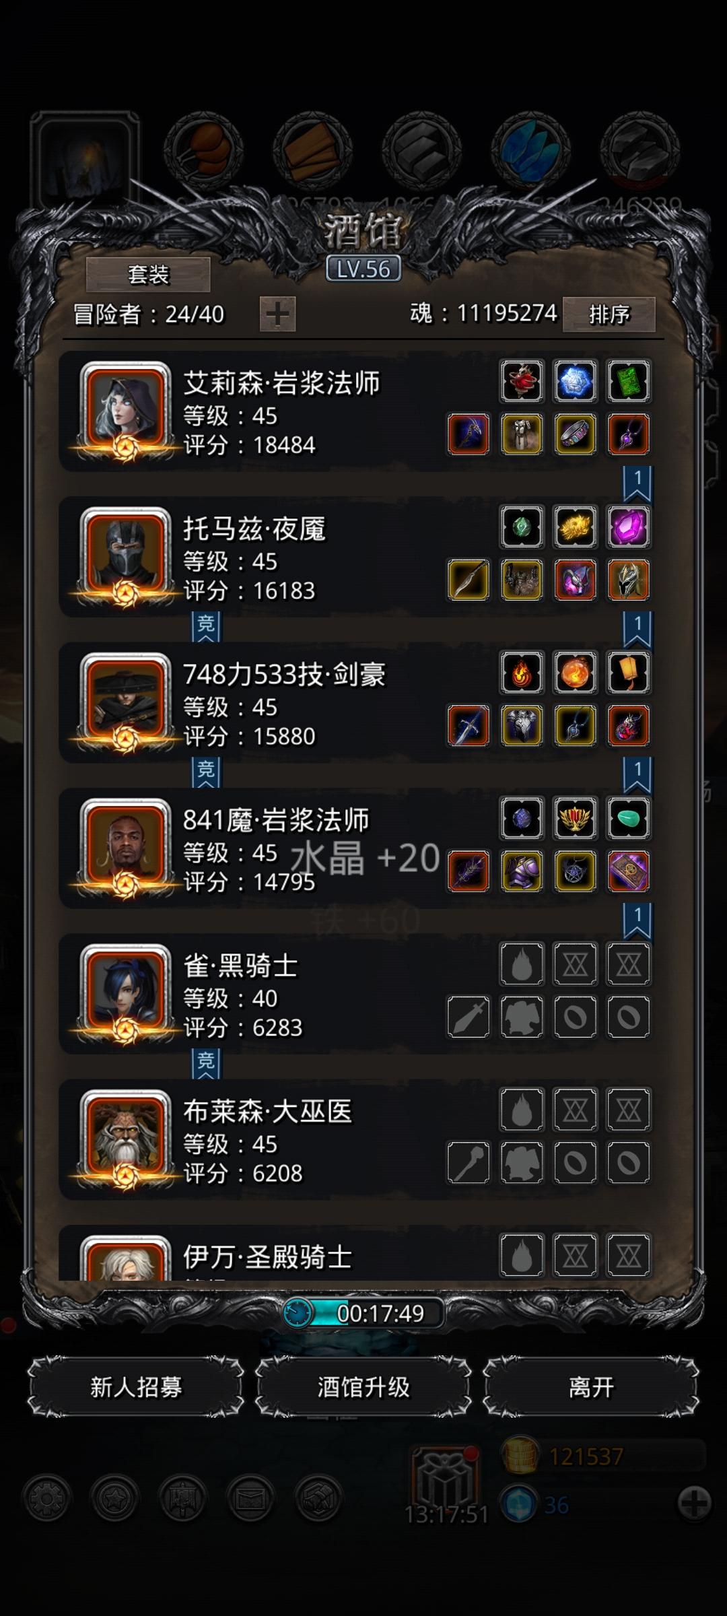Screen dimensions: 727x1616
Task: Tap the blue crystal skill of 艾莉森·岩浆法师
Action: (575, 381)
